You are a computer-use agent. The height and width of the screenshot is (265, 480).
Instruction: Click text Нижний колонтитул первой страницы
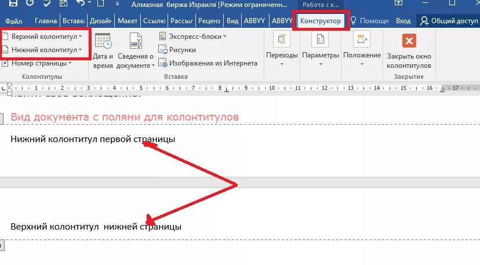click(93, 139)
